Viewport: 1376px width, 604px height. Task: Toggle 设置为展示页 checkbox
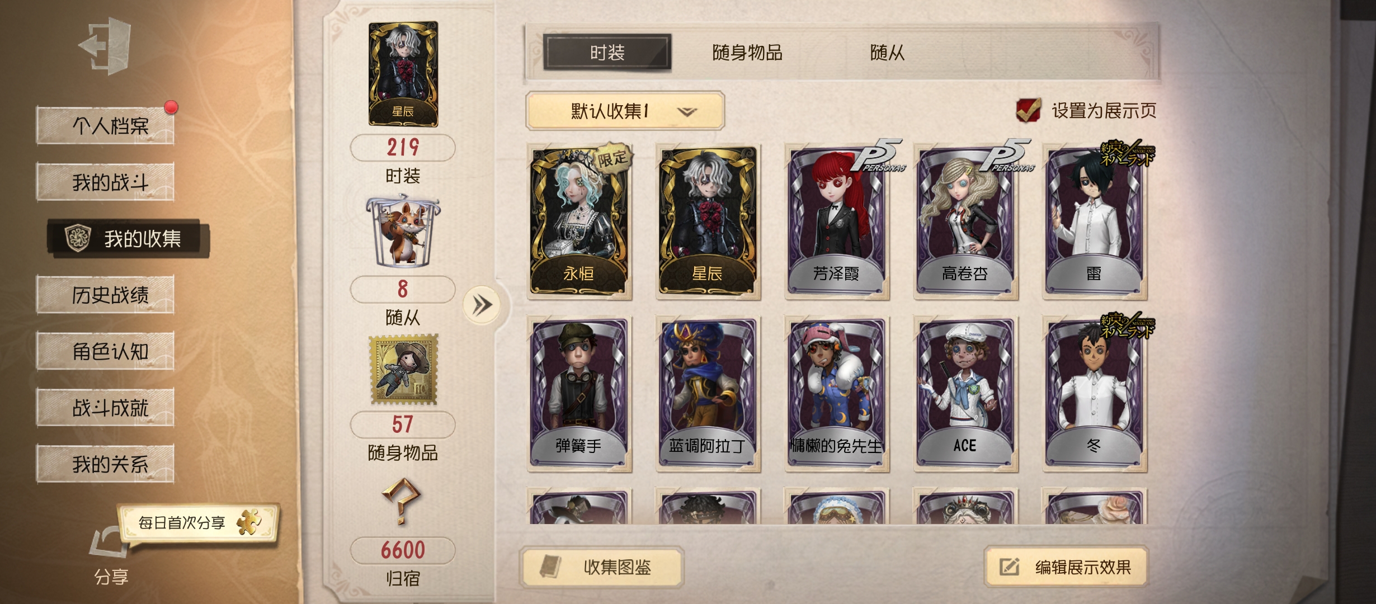(1028, 110)
